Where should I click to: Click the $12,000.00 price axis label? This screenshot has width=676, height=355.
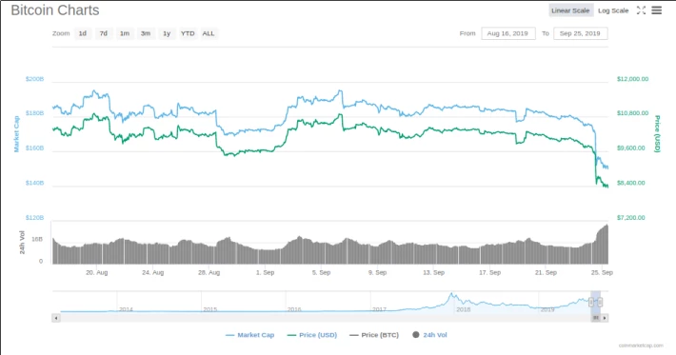pyautogui.click(x=632, y=79)
